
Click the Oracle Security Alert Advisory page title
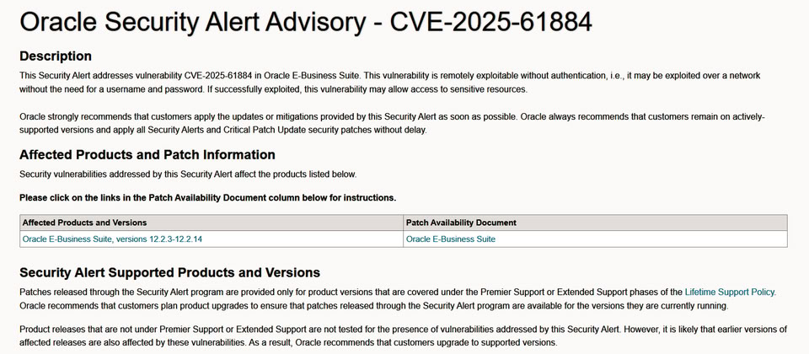306,23
